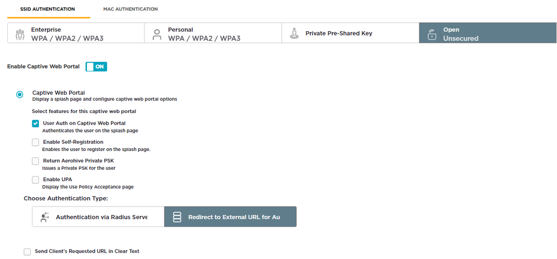Enable Return Aerohive Private PSK checkbox

[x=36, y=161]
